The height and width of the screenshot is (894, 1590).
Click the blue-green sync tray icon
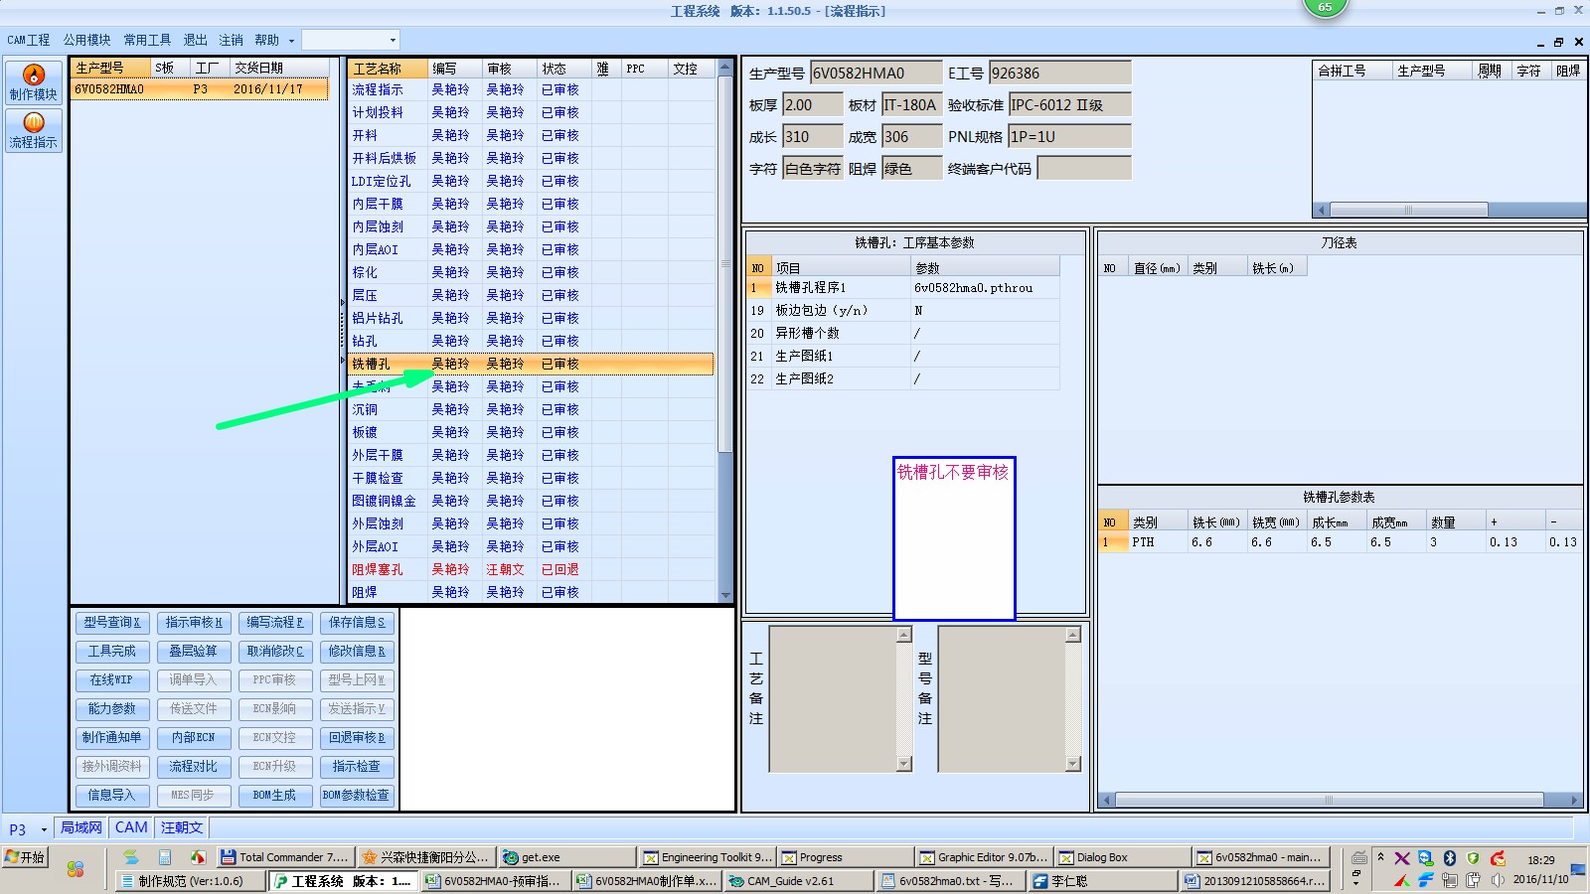[x=1425, y=858]
